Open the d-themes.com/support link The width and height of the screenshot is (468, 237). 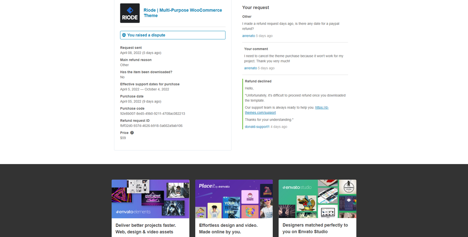point(287,110)
